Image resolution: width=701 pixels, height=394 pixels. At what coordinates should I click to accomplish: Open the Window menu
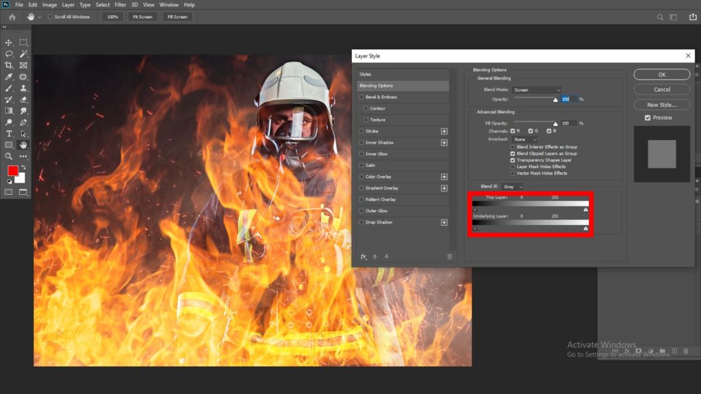click(x=169, y=5)
